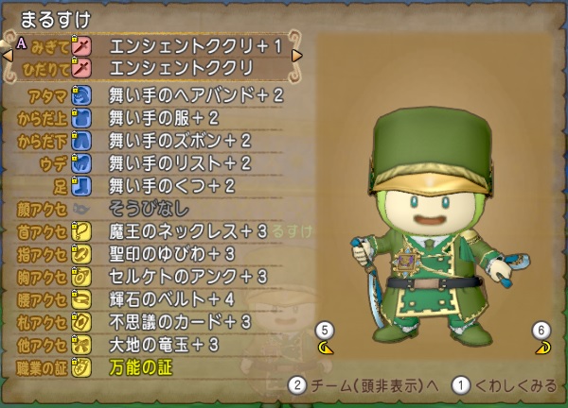Switch to previous equipment set arrow
This screenshot has height=408, width=568.
point(8,56)
